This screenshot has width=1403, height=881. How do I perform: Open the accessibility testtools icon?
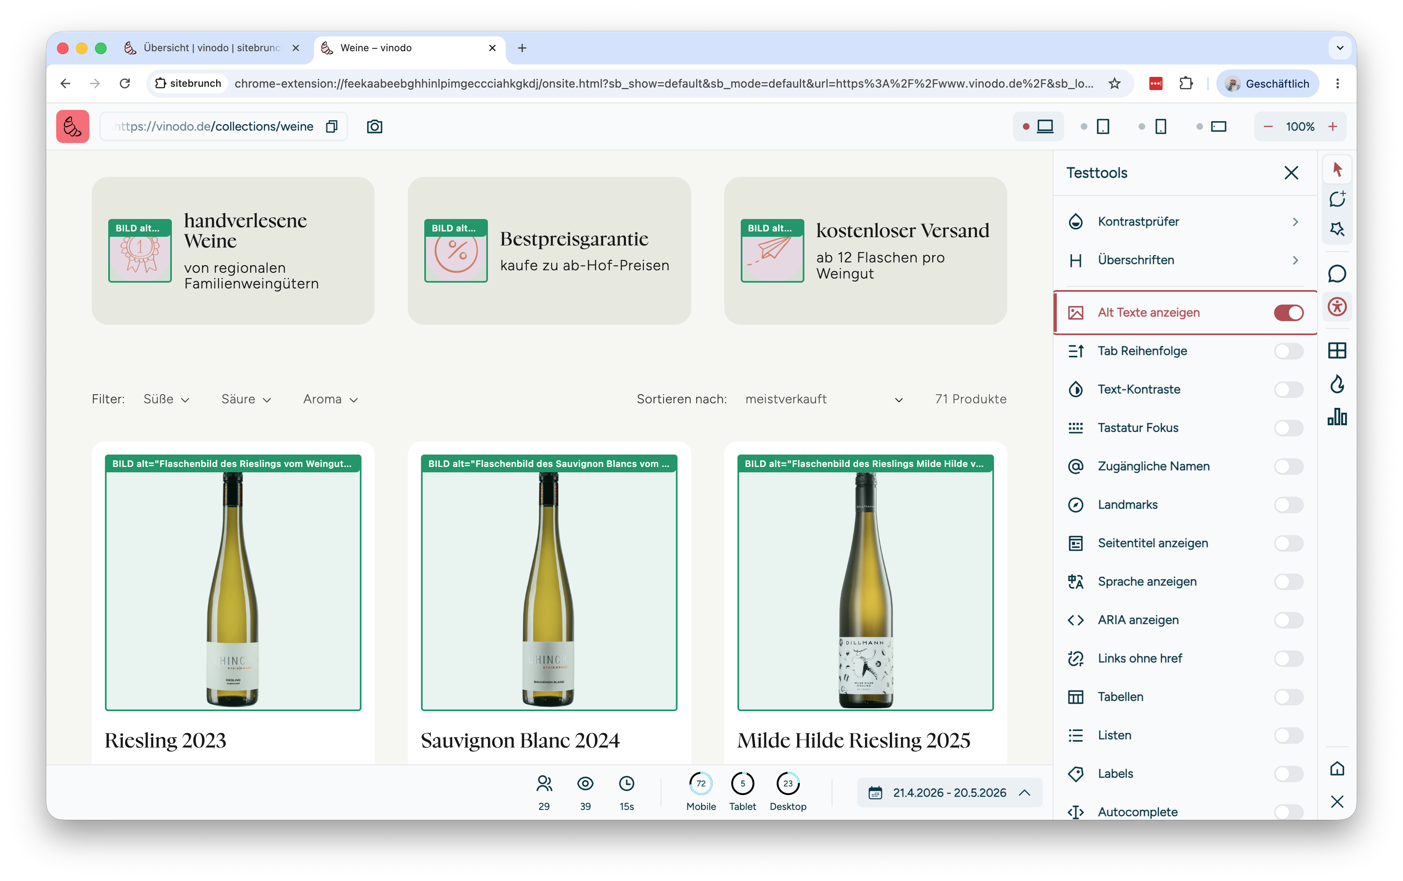(1336, 307)
